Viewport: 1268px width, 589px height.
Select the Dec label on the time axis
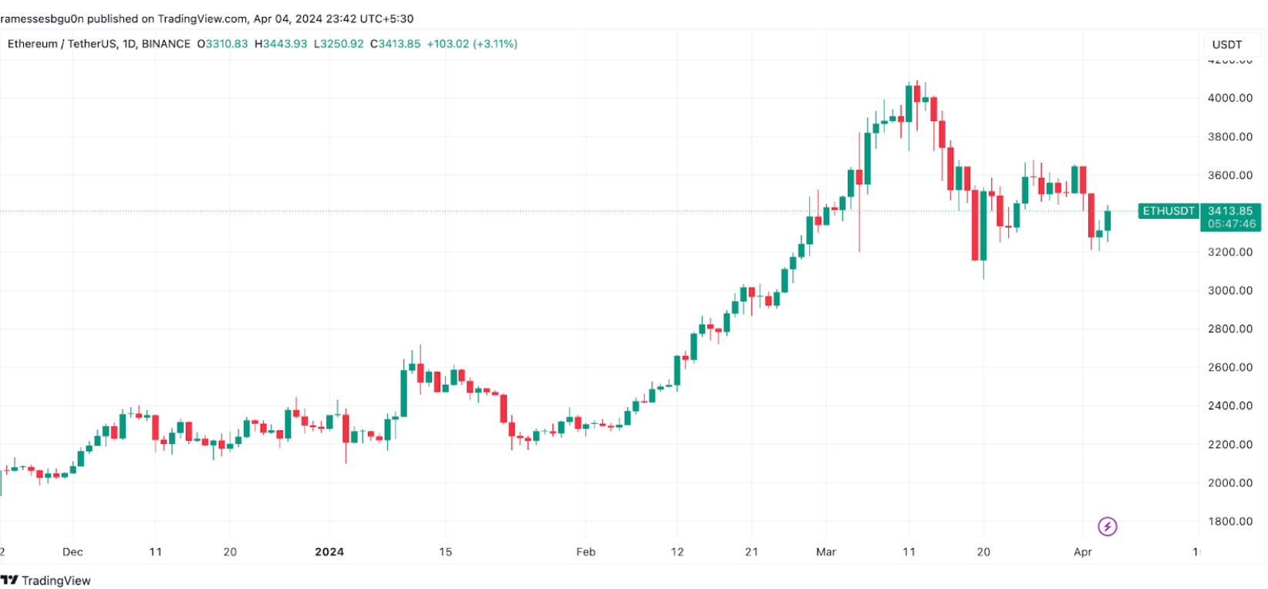[x=73, y=552]
